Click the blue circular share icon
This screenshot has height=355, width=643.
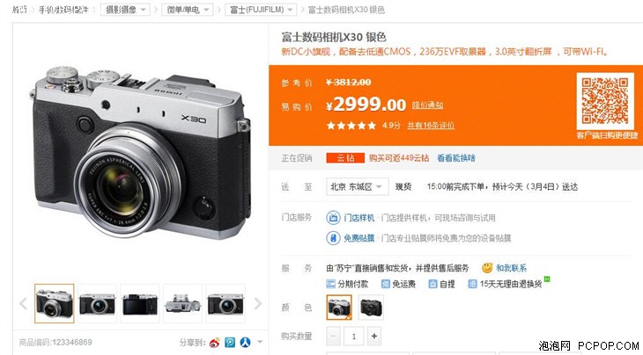pos(230,343)
